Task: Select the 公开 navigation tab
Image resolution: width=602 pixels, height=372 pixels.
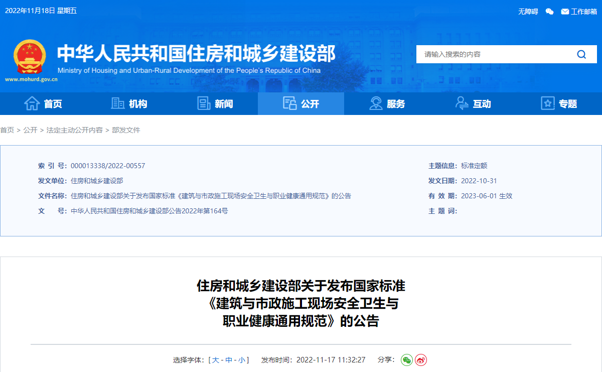Action: pyautogui.click(x=301, y=104)
